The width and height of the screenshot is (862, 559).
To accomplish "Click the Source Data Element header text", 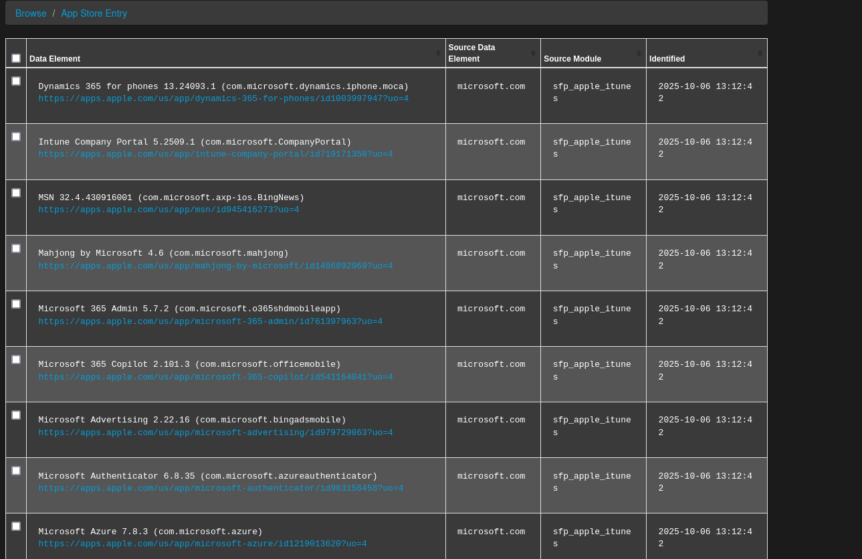I will [472, 53].
